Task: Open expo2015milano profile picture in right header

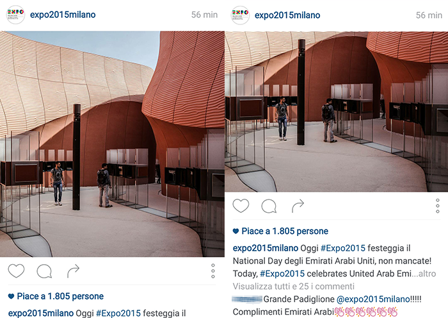Action: pyautogui.click(x=240, y=15)
